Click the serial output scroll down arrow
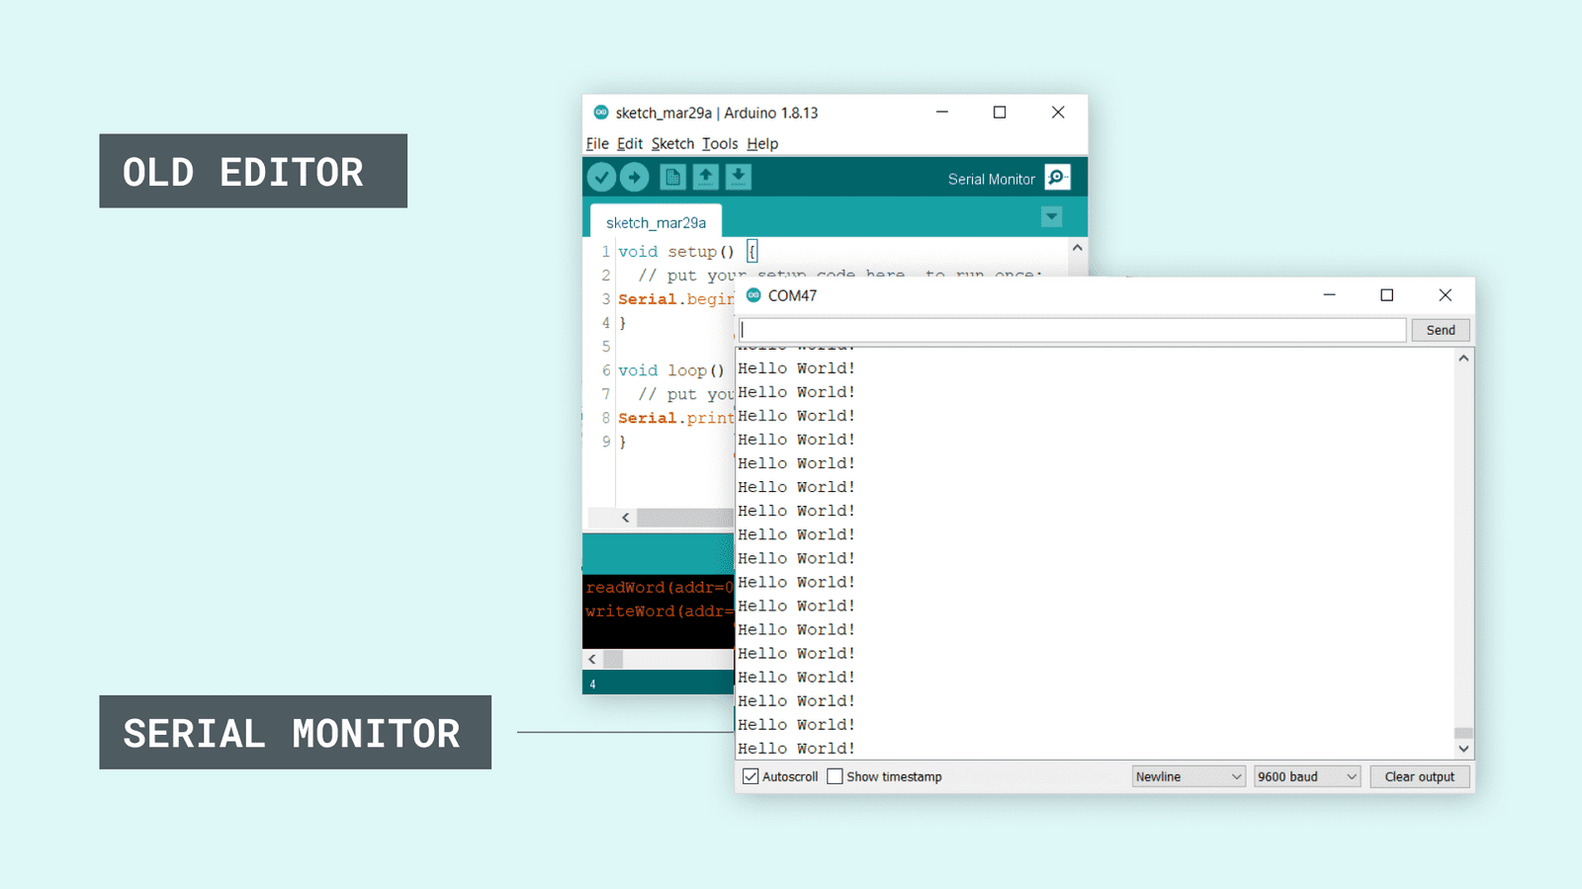 (x=1463, y=749)
